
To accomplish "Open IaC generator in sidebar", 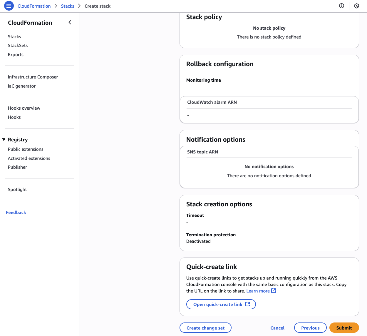I will pyautogui.click(x=22, y=86).
